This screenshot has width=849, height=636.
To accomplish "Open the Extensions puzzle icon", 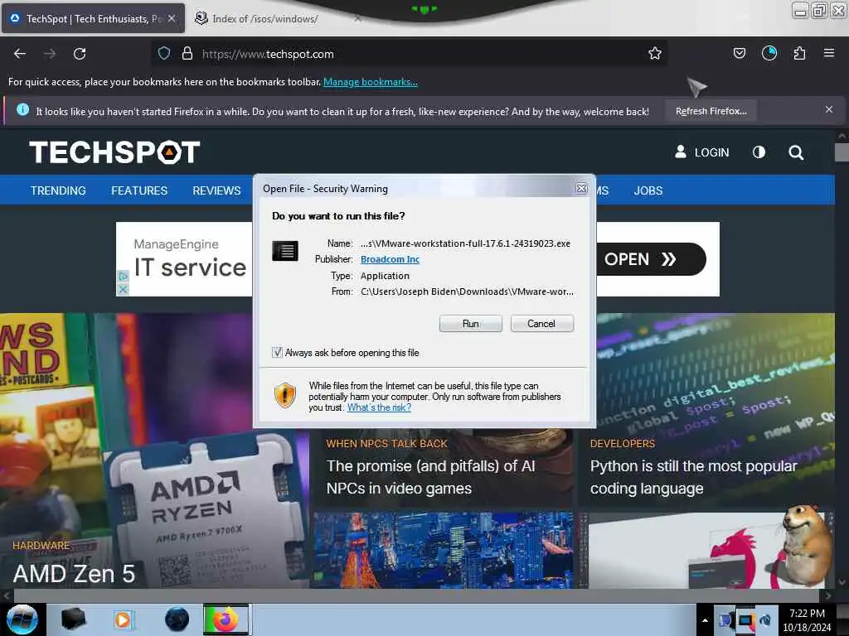I will (x=799, y=53).
